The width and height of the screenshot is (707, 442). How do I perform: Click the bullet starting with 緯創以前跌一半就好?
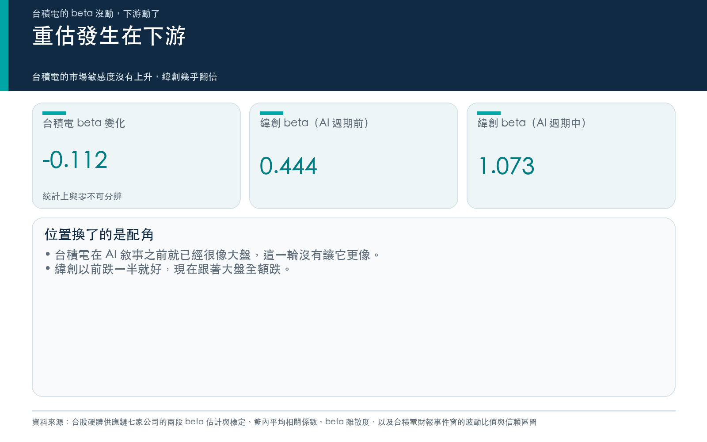[x=167, y=269]
